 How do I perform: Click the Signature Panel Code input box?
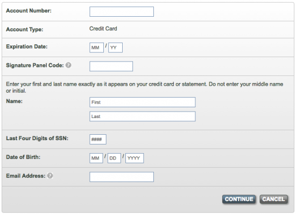(x=111, y=66)
